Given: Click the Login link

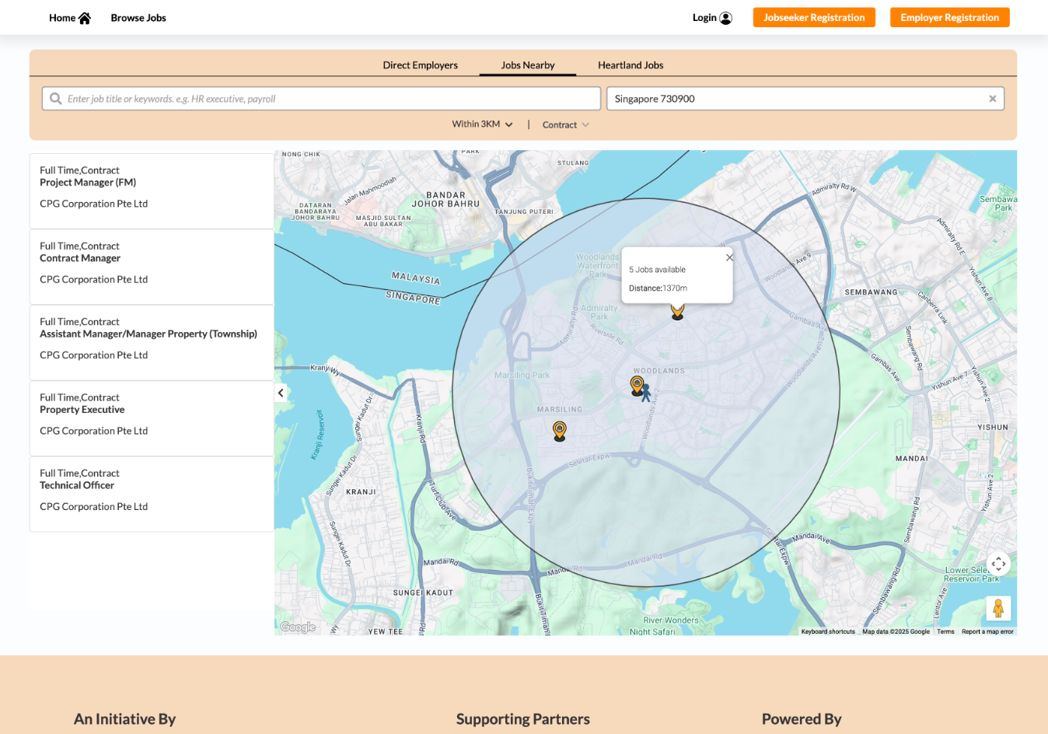Looking at the screenshot, I should click(712, 18).
